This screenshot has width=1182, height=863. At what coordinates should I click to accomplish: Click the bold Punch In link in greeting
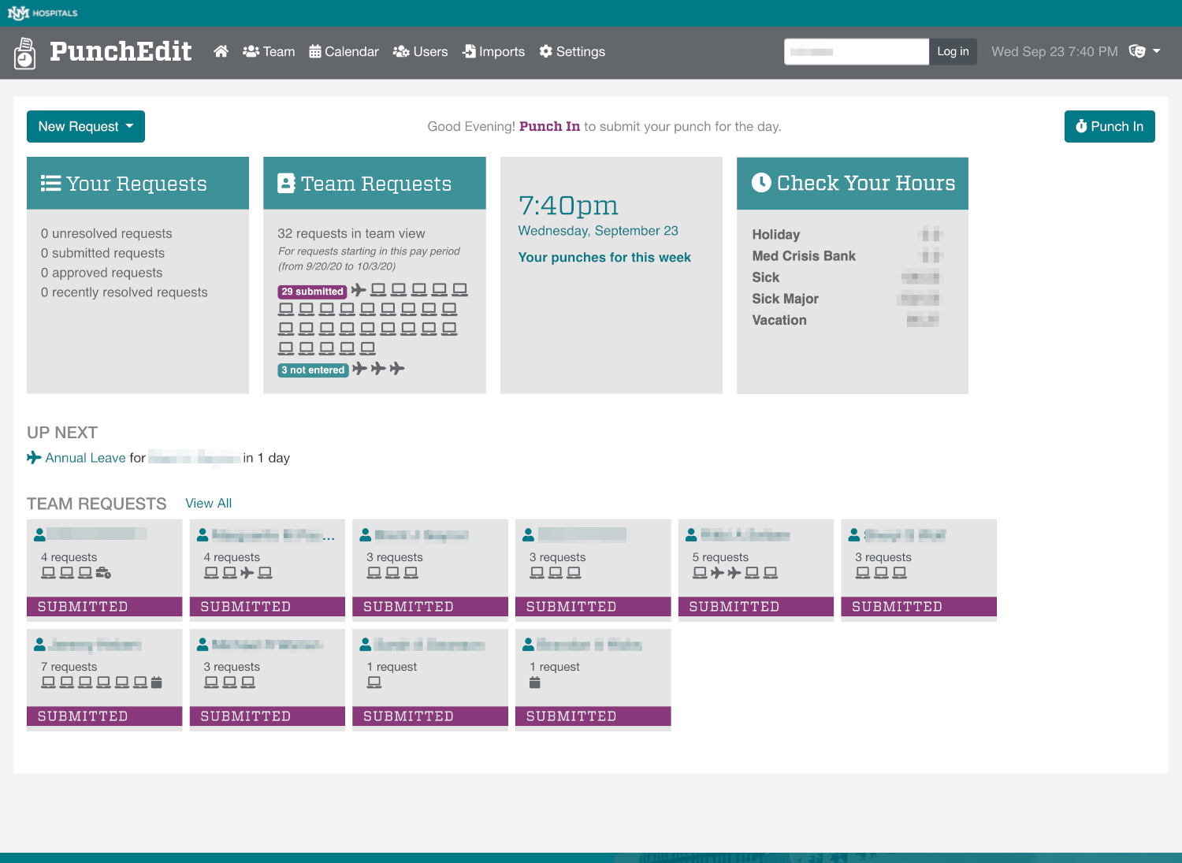coord(549,126)
